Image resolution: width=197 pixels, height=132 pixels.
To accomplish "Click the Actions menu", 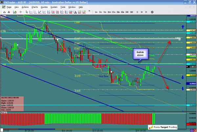I will pyautogui.click(x=25, y=7).
